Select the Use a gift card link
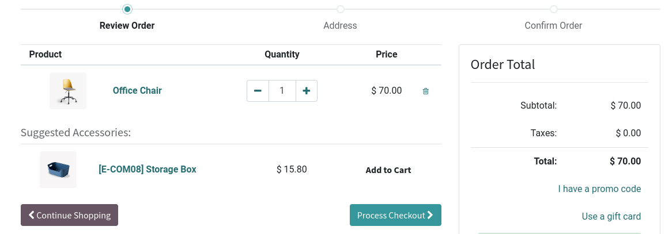Viewport: 665px width, 234px height. pos(611,216)
